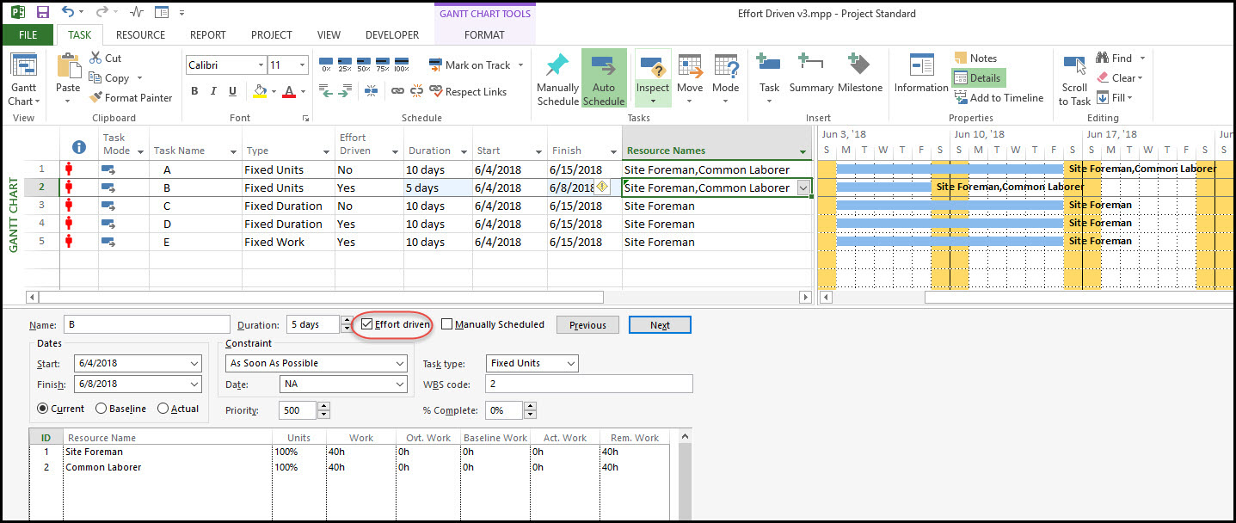This screenshot has width=1236, height=523.
Task: Open the Inspect task tool
Action: click(x=652, y=67)
